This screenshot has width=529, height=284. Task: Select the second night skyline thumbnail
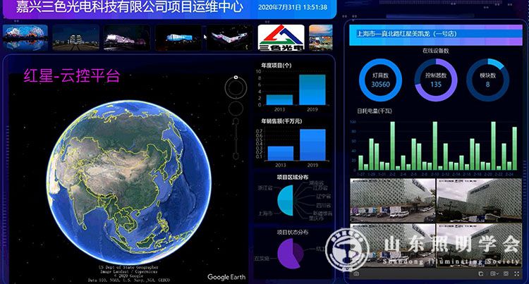(75, 37)
